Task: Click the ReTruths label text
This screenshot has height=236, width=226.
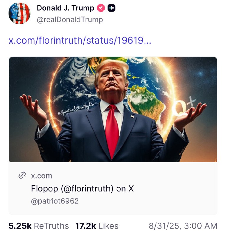Action: (x=52, y=226)
